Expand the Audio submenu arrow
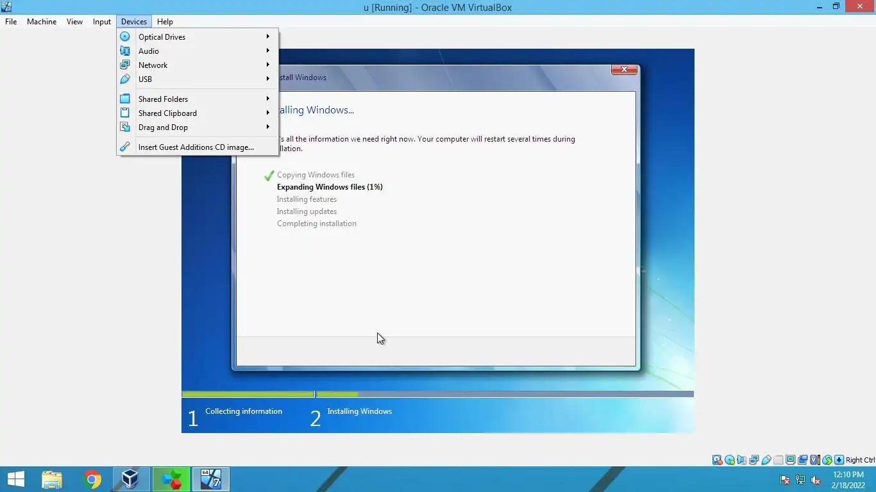 pyautogui.click(x=268, y=51)
